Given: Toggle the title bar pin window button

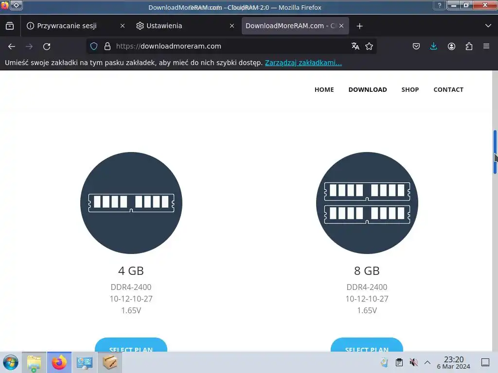Looking at the screenshot, I should (17, 5).
